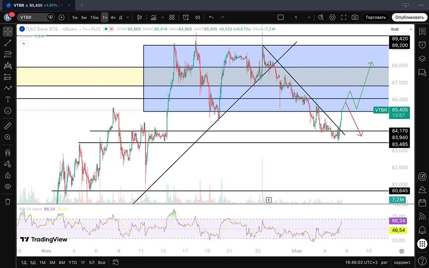Image resolution: width=429 pixels, height=268 pixels.
Task: Change the candlestick chart style
Action: 139,17
